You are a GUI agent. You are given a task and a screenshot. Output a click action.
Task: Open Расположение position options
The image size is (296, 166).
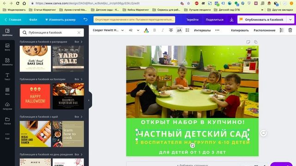(x=264, y=30)
